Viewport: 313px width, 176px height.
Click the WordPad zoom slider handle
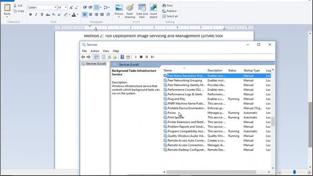[x=294, y=172]
